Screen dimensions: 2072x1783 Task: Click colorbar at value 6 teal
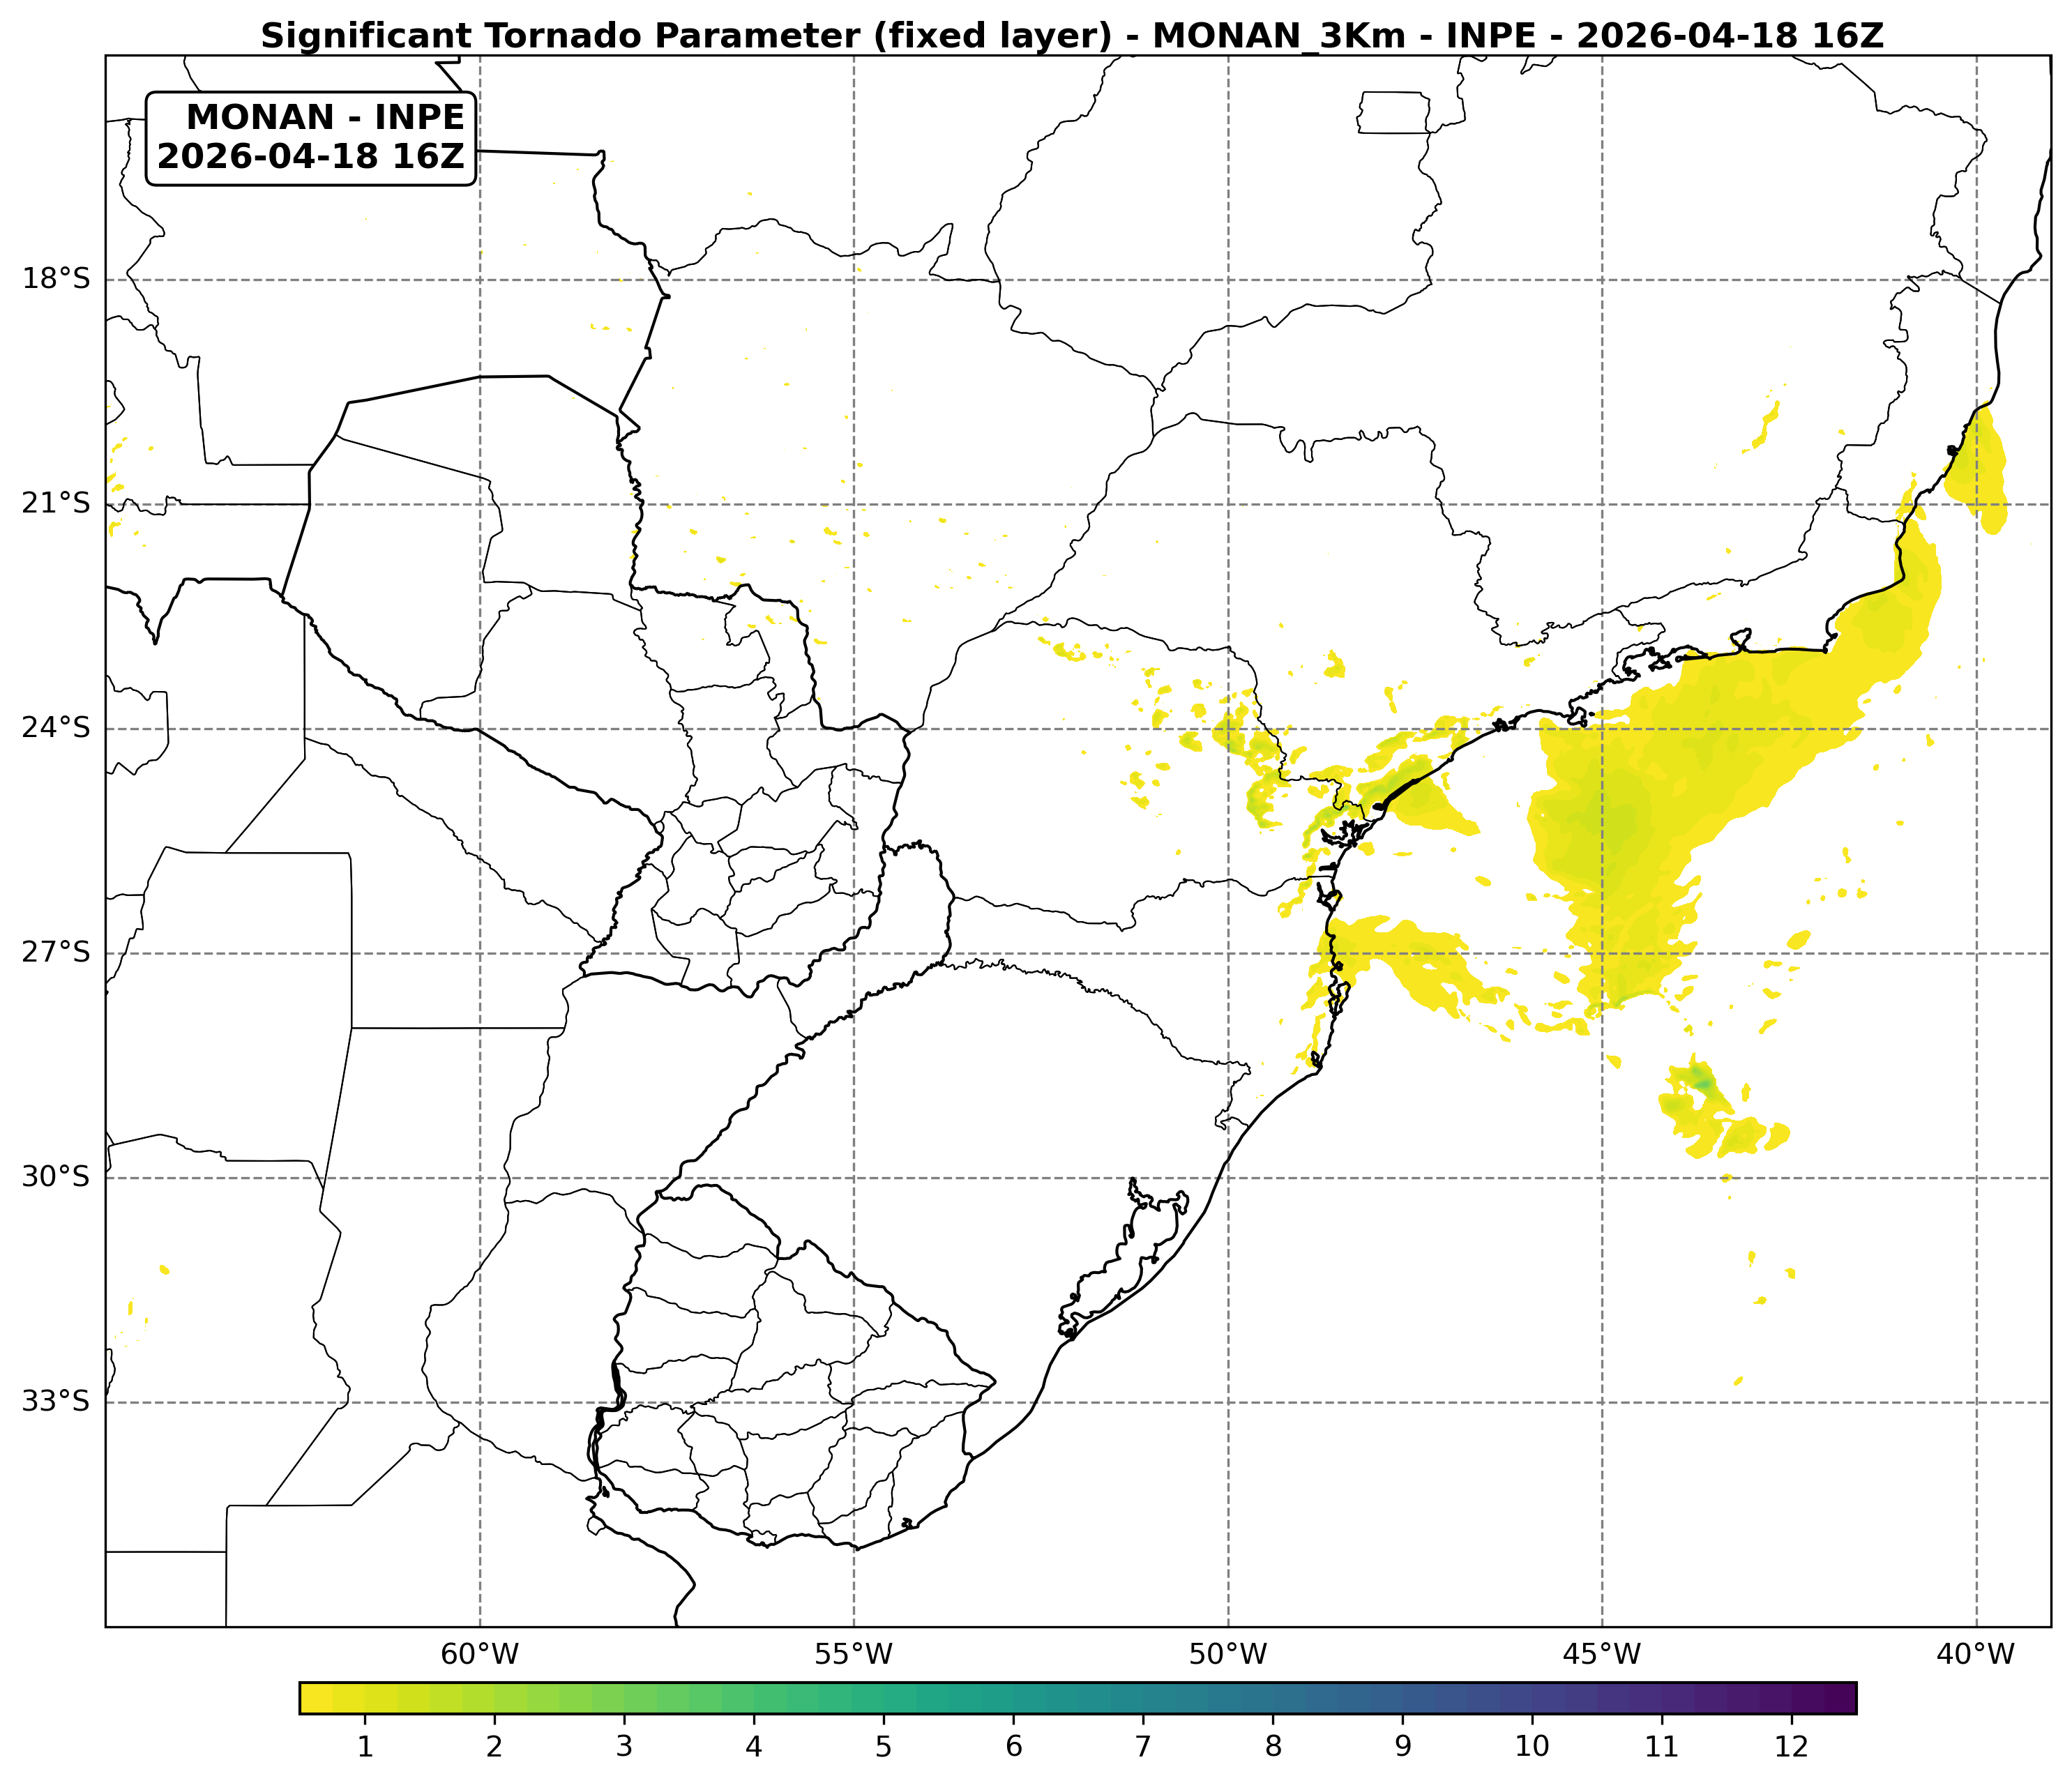(1014, 1698)
